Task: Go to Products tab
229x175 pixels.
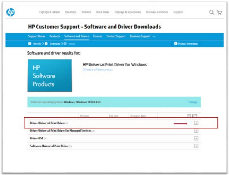Action: pos(55,36)
